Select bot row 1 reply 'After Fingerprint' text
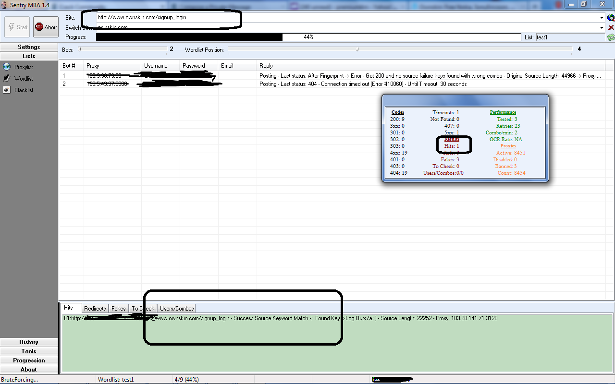The image size is (615, 384). (430, 76)
